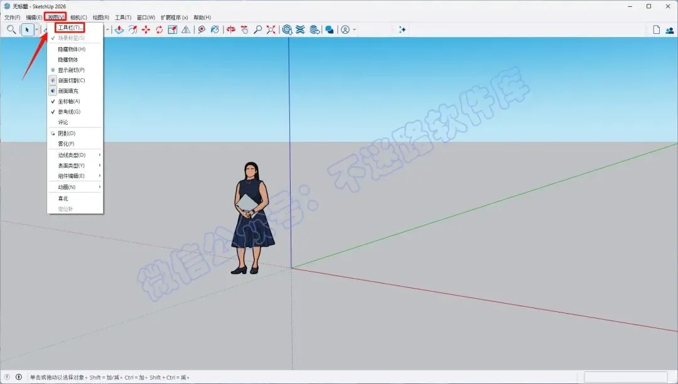Image resolution: width=678 pixels, height=384 pixels.
Task: Click the Zoom Extents icon
Action: (x=271, y=29)
